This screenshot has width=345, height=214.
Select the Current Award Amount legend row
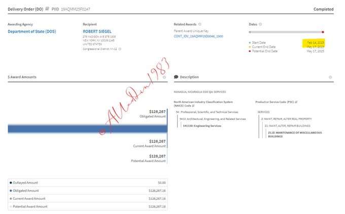pyautogui.click(x=88, y=198)
